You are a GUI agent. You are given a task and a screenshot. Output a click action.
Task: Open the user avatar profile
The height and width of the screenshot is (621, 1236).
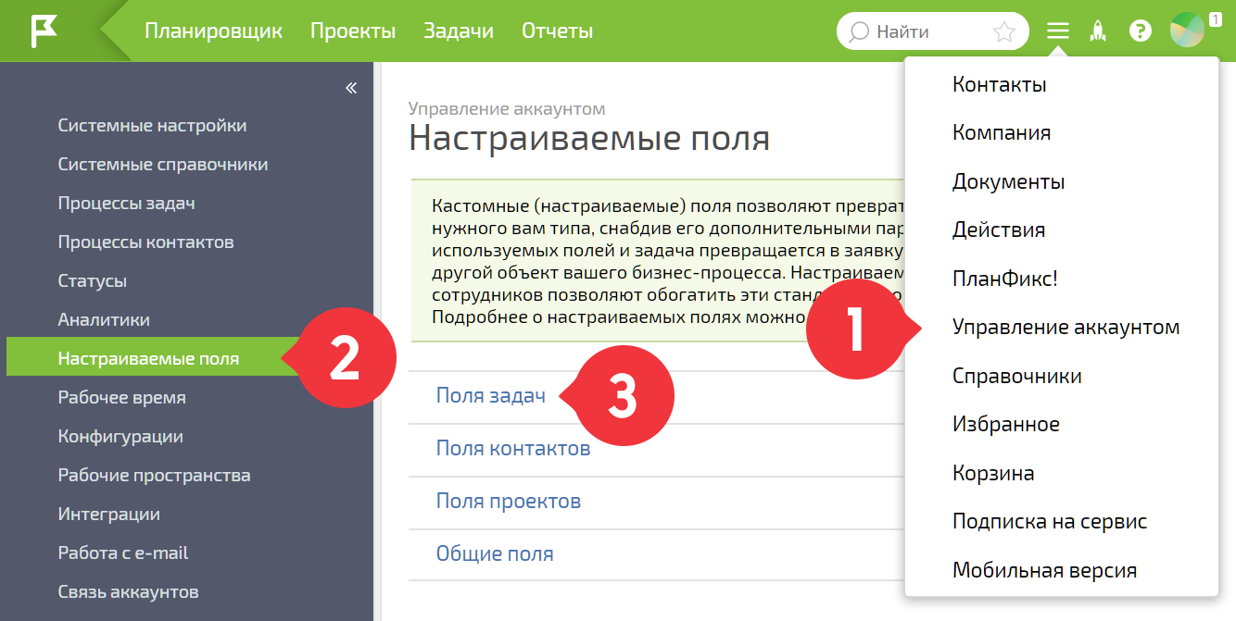coord(1187,31)
